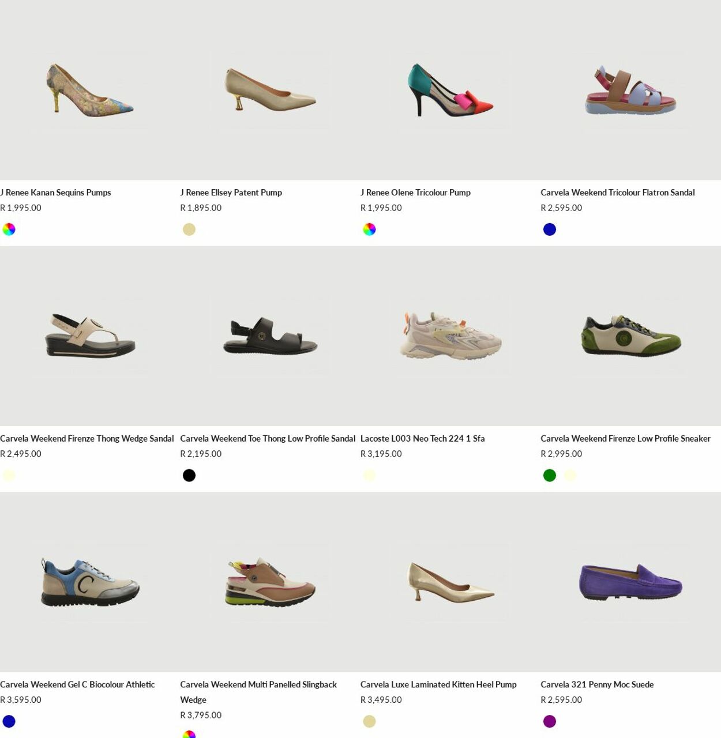Click Carvela Weekend Gel C Biocolour Athletic title
This screenshot has height=738, width=721.
click(x=77, y=685)
